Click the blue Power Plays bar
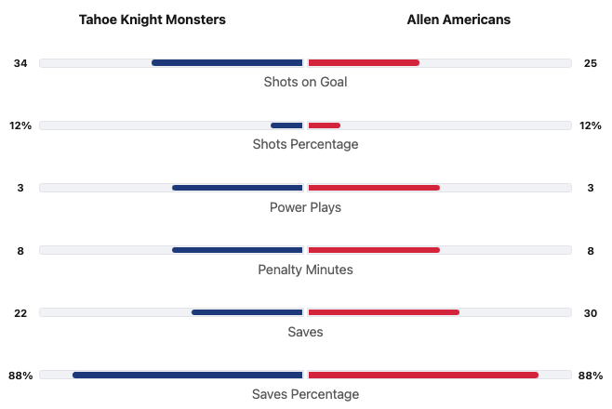This screenshot has height=409, width=612. coord(237,188)
